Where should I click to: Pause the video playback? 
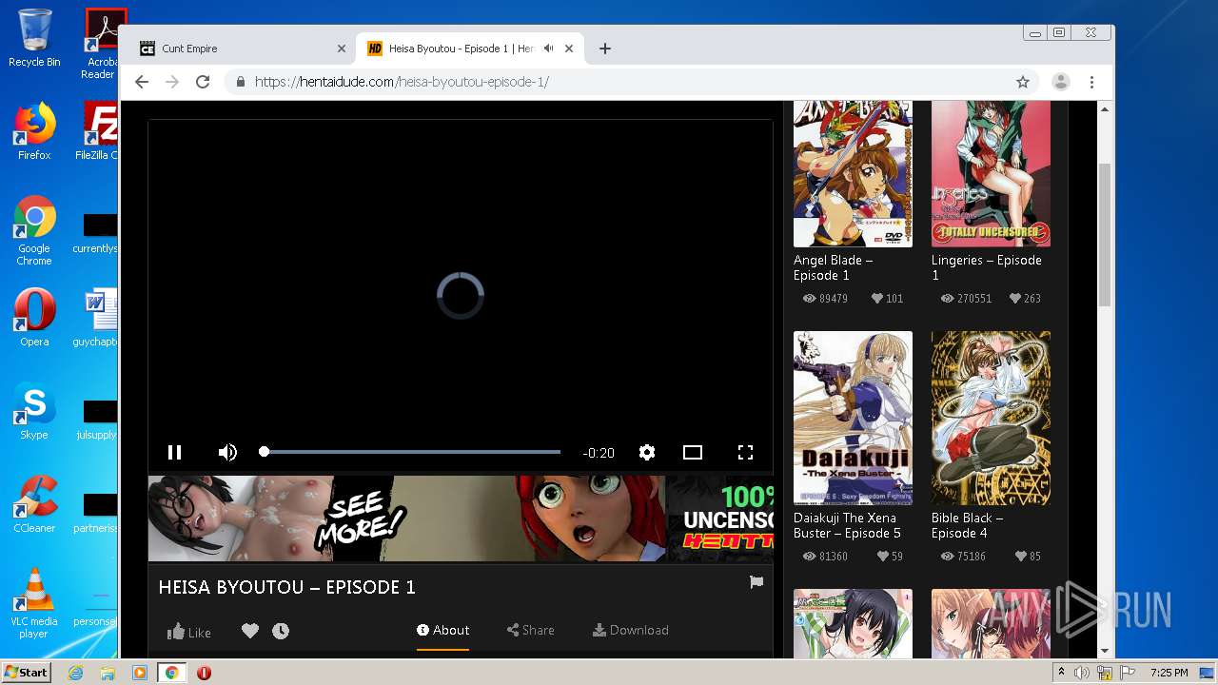[175, 453]
